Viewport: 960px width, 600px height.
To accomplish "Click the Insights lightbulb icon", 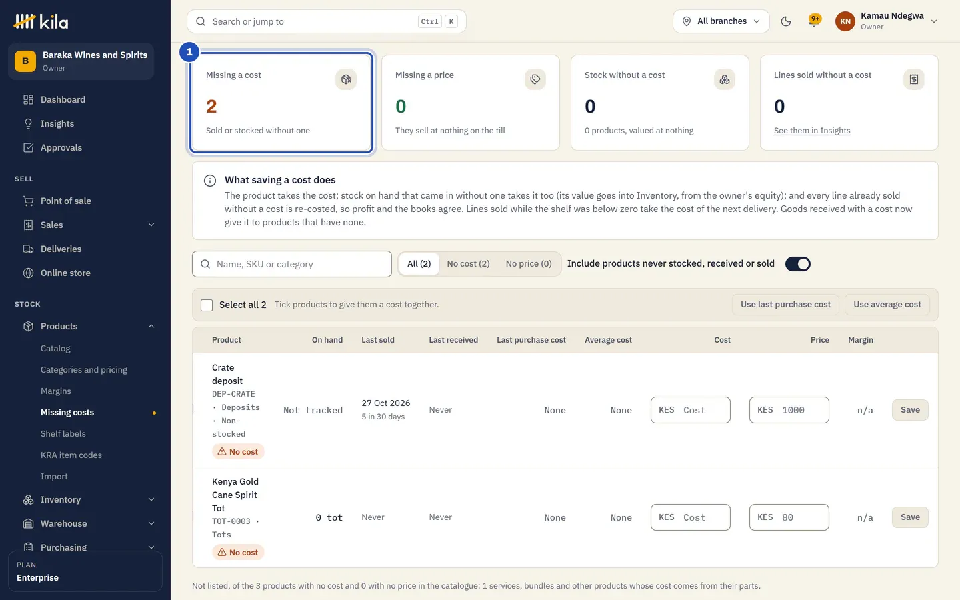I will coord(28,123).
